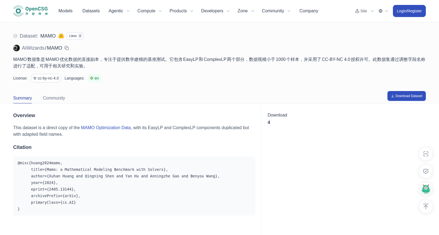Open the feedback chat floating button
The height and width of the screenshot is (235, 439).
point(426,171)
